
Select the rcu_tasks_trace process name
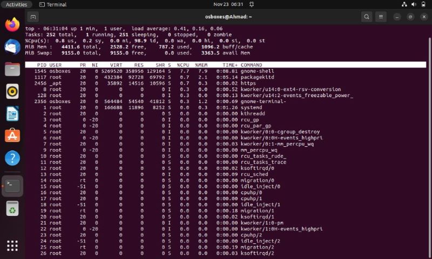pyautogui.click(x=264, y=162)
